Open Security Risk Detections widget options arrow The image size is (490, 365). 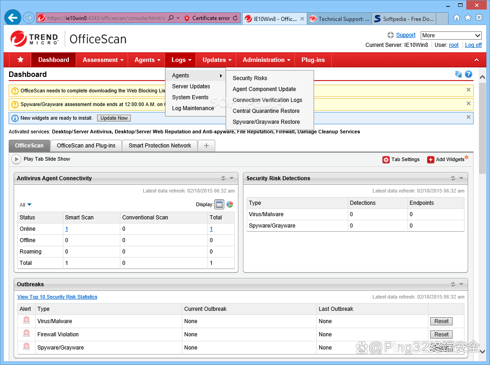pyautogui.click(x=461, y=178)
